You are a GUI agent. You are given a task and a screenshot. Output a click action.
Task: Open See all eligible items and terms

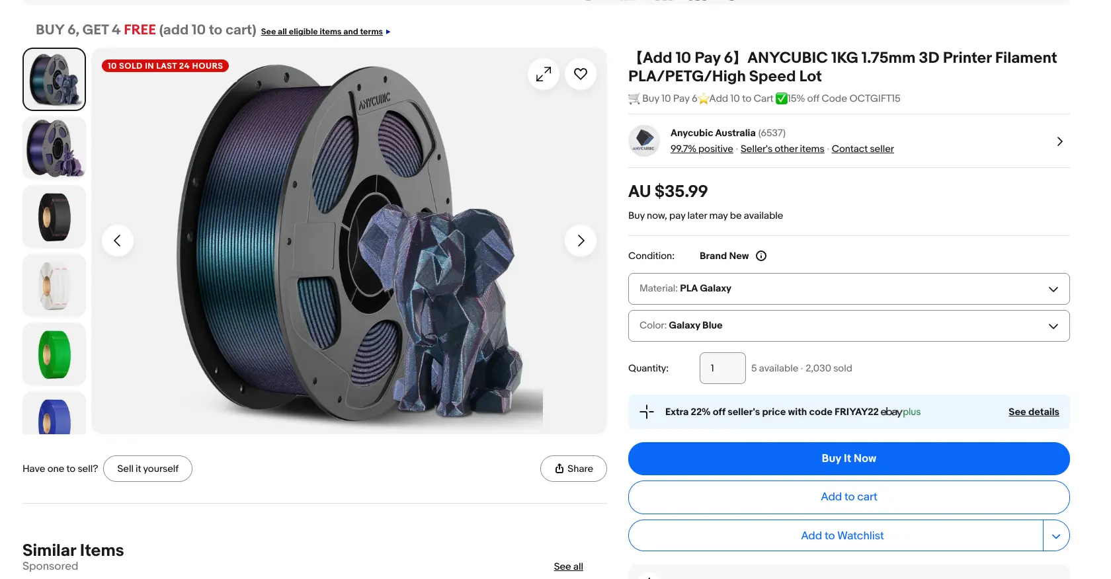321,31
